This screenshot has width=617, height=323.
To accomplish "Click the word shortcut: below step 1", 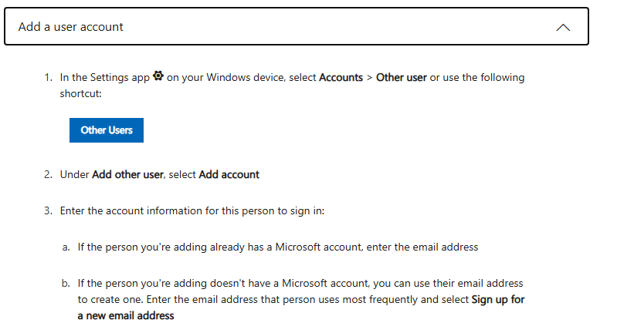I will [80, 93].
